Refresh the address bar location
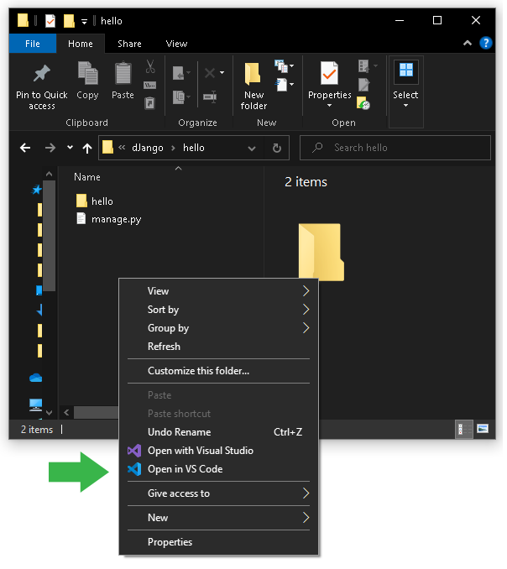This screenshot has height=569, width=507. point(279,149)
